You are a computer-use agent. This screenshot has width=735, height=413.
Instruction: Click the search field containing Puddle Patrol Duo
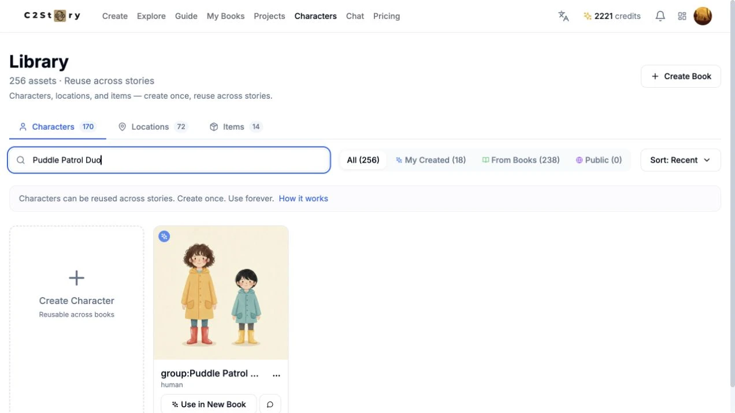[169, 160]
